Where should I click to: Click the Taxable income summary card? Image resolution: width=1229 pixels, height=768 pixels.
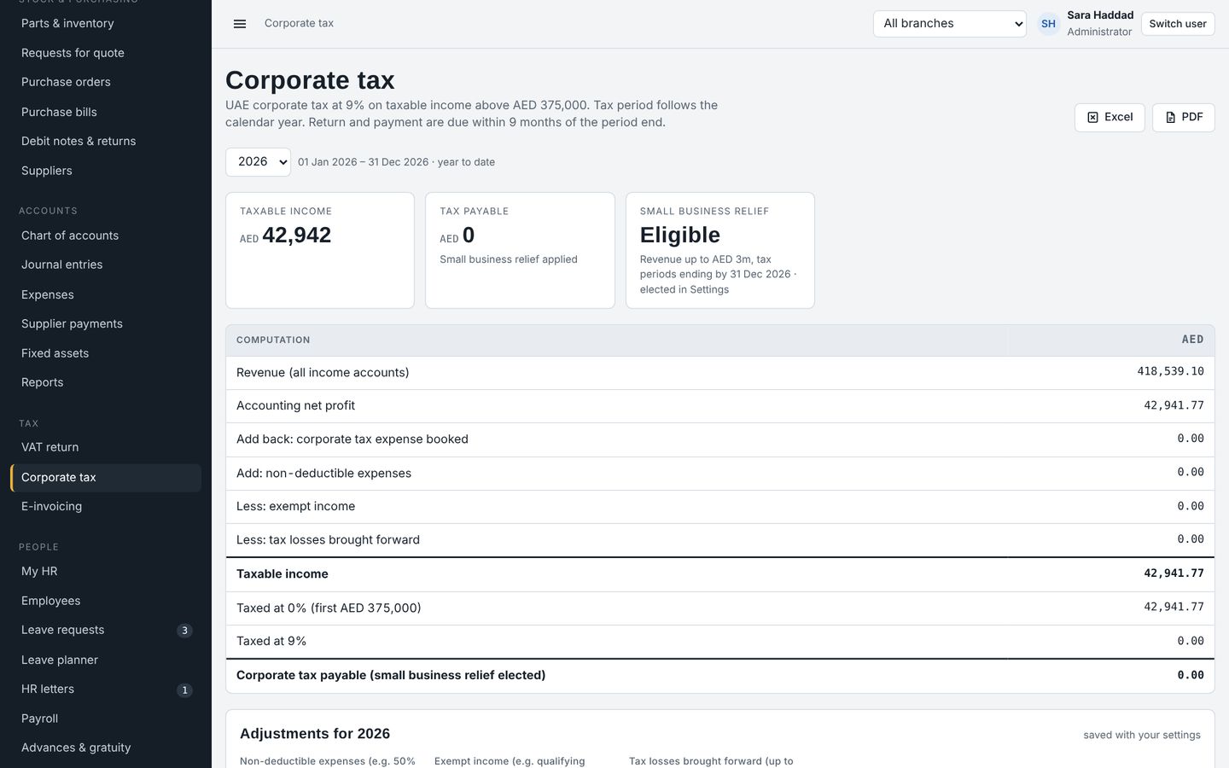click(320, 250)
